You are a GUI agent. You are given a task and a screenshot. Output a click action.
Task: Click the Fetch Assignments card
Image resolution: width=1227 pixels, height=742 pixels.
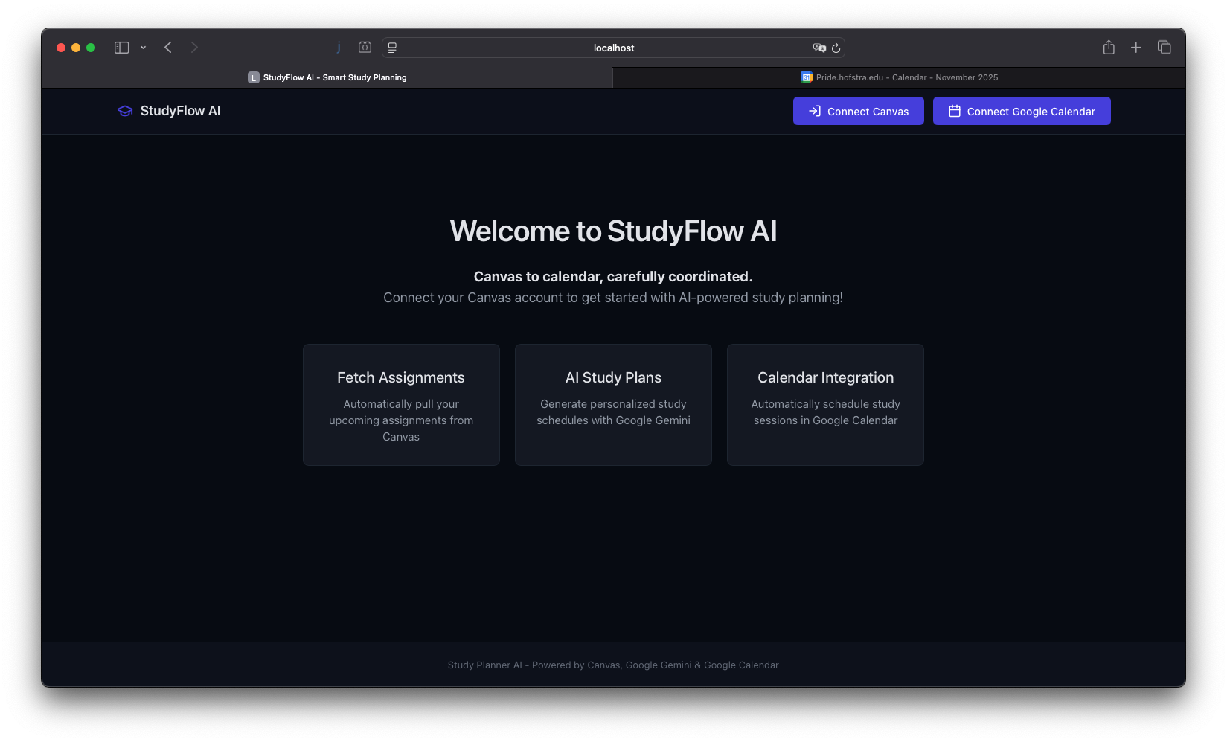[401, 405]
